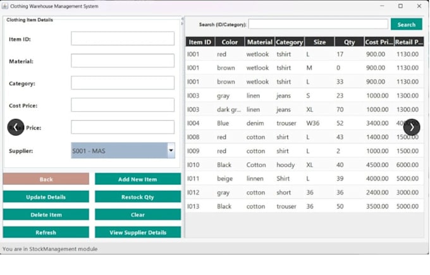Click the 2400.00 cost price cell

tap(379, 192)
